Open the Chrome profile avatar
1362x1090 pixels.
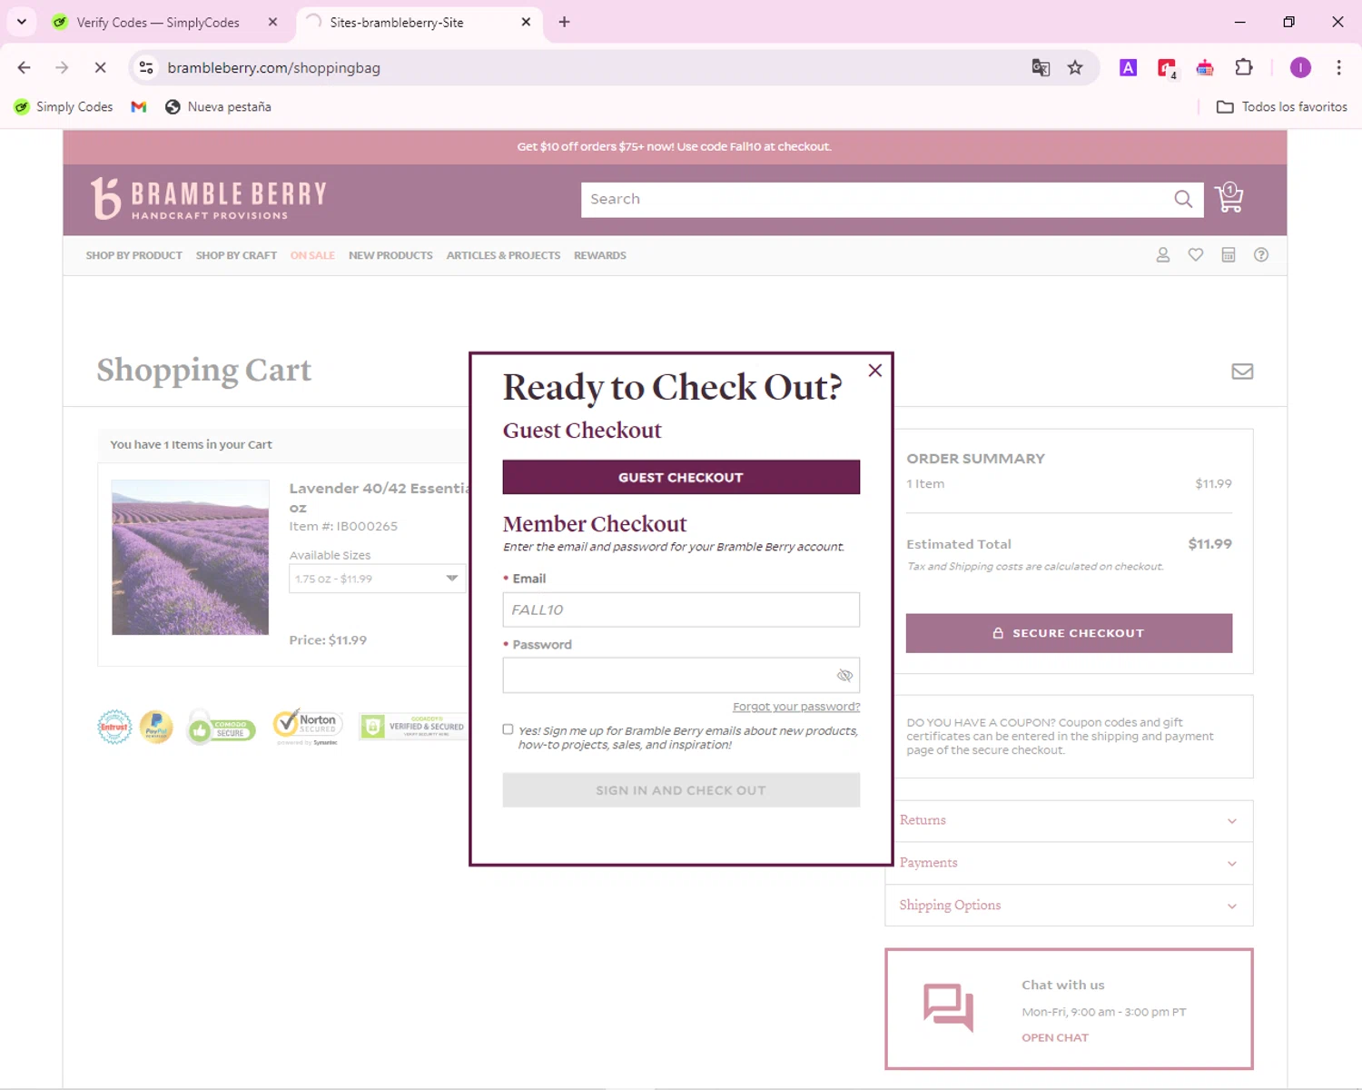(1300, 67)
